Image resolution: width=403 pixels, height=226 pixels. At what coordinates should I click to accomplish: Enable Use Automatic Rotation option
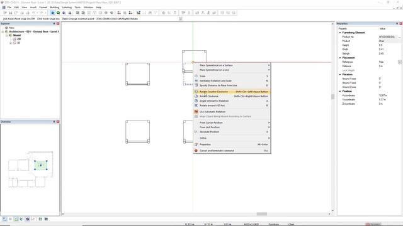(232, 112)
